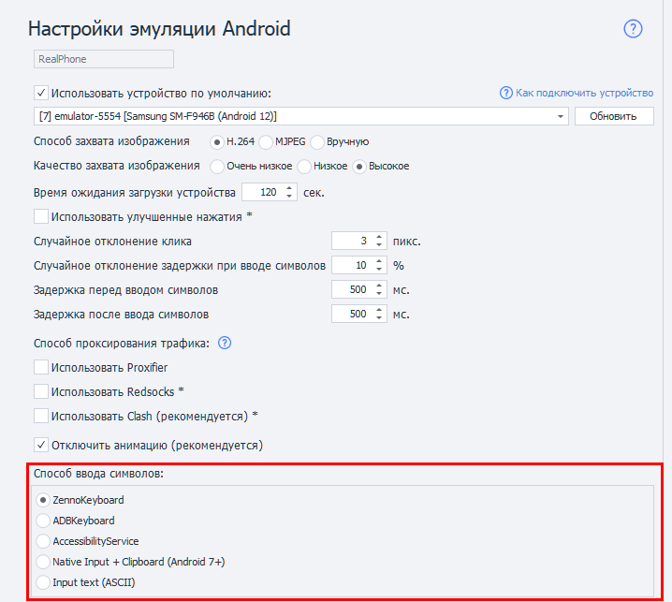This screenshot has height=602, width=672.
Task: Select 'Вручную' capture method
Action: pyautogui.click(x=317, y=142)
